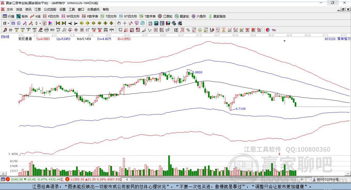
Task: Click the volume pane up-triangle button
Action: click(x=3, y=174)
